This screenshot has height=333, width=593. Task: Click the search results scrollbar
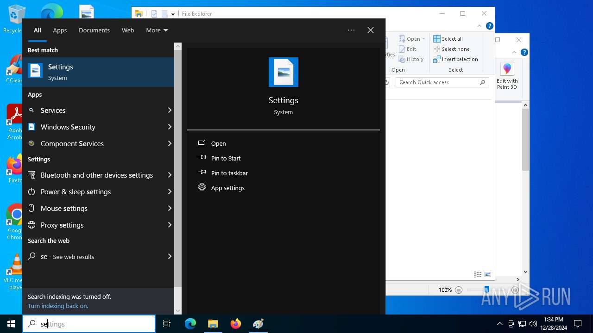(x=178, y=168)
